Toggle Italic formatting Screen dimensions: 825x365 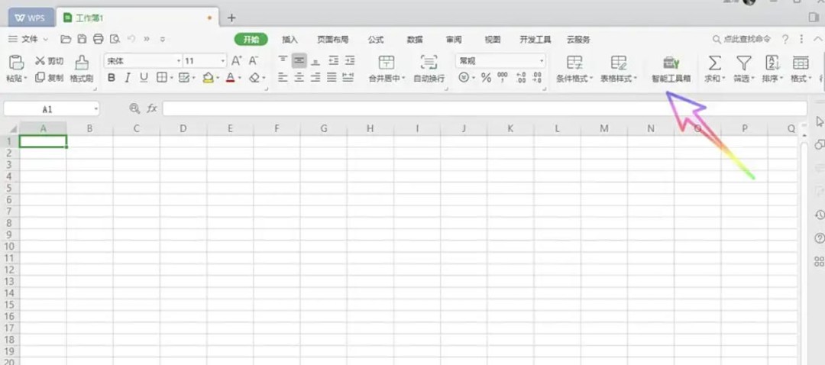(x=127, y=78)
